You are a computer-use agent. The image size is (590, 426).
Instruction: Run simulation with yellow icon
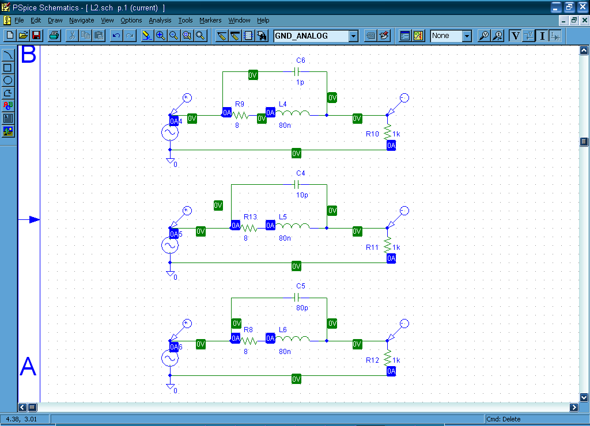(x=418, y=36)
